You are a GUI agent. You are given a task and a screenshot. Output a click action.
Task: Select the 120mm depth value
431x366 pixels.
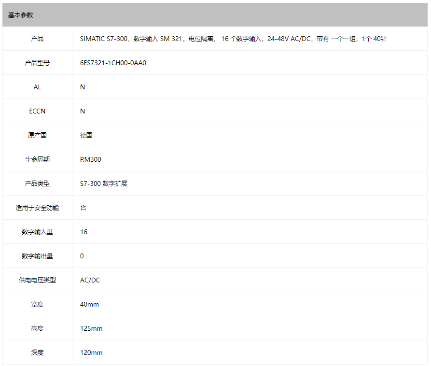[x=91, y=353]
